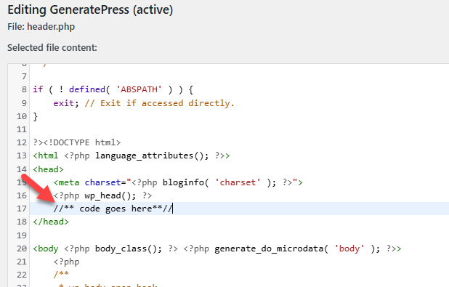Screen dimensions: 449x287
Task: Click the opening <head> tag on line 14
Action: point(49,169)
